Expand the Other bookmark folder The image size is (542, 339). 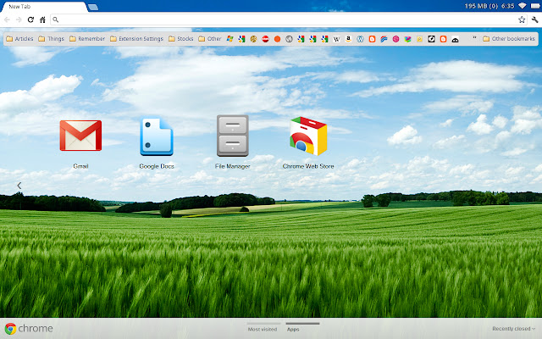pos(210,39)
